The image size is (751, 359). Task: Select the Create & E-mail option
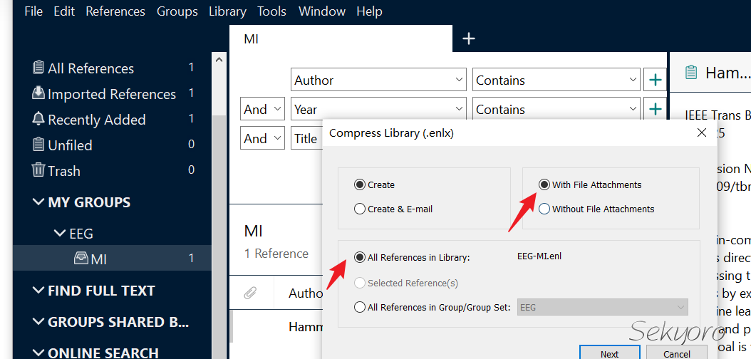click(360, 209)
